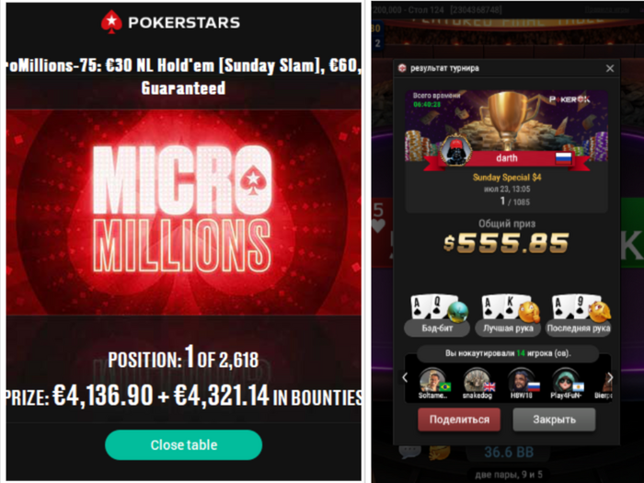
Task: Open the Лучшая рука hand
Action: (508, 316)
